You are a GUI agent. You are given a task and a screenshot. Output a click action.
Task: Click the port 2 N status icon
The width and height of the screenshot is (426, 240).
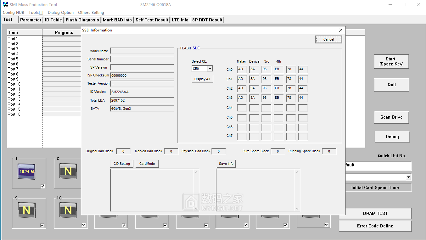(68, 171)
